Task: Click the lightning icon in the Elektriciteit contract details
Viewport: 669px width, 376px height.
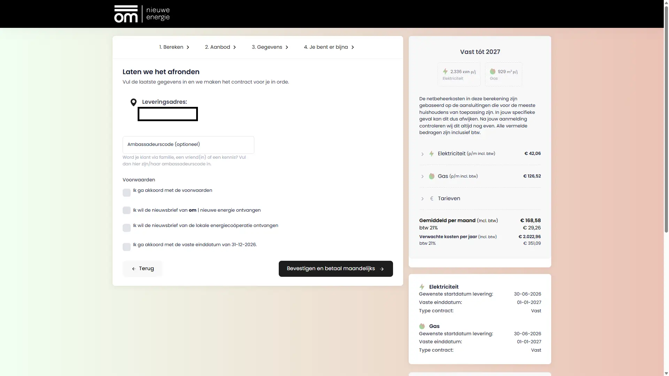Action: 422,287
